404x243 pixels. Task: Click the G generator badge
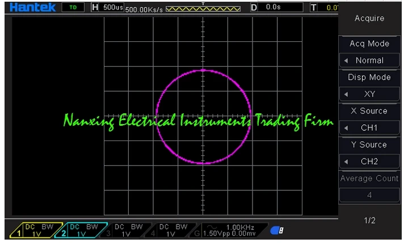(197, 233)
